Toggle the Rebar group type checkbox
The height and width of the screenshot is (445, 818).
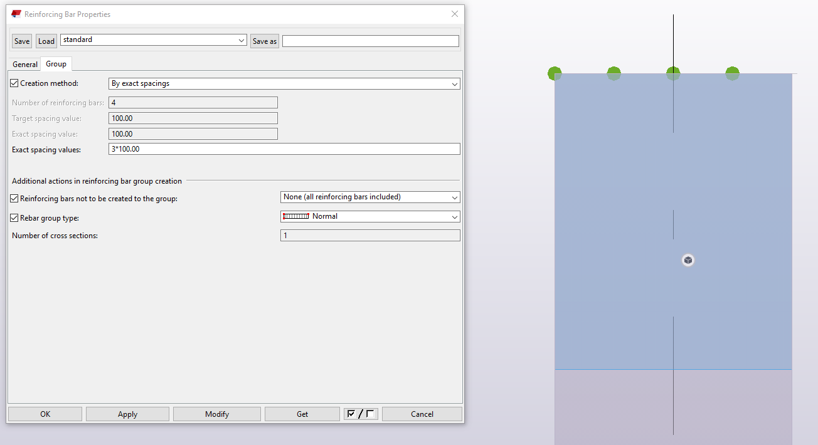(x=15, y=218)
